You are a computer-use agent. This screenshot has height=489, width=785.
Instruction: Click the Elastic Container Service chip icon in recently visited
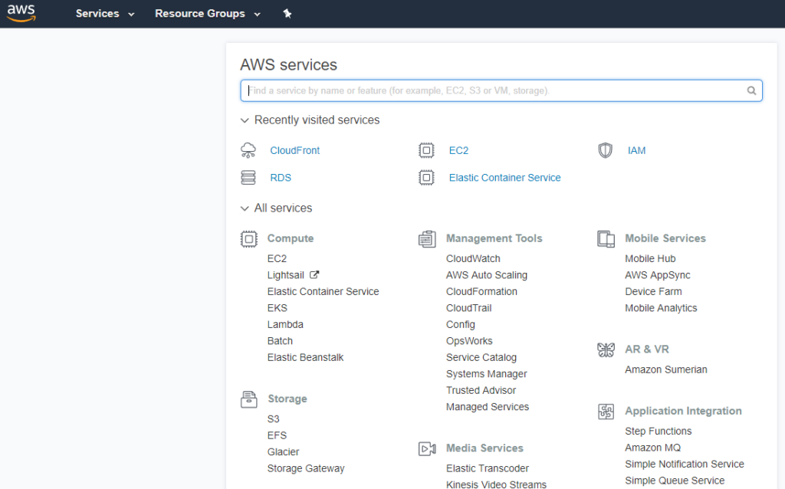click(x=426, y=178)
